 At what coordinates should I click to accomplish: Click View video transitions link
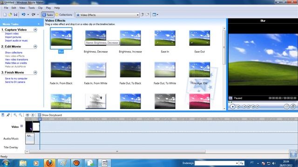[x=16, y=59]
